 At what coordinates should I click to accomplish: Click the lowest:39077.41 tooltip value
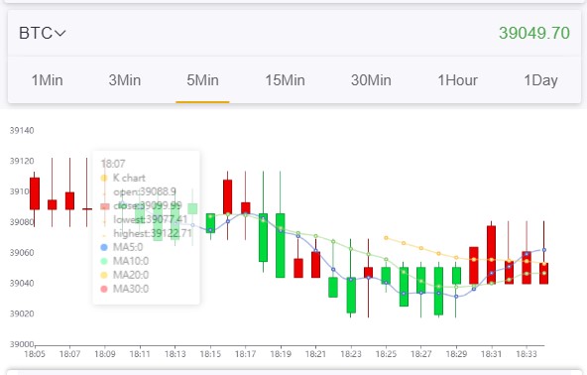coord(151,219)
